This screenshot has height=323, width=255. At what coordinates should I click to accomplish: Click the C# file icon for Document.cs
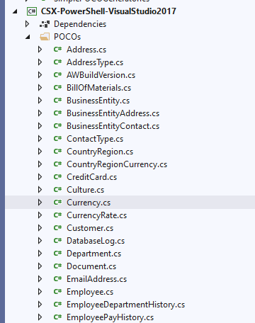(57, 266)
